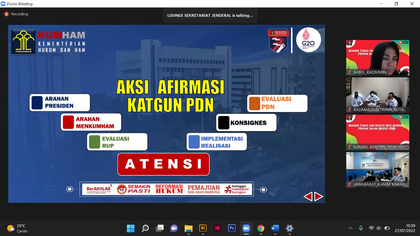Viewport: 420px width, 236px height.
Task: Select the JAWABARAT_KANIM participant video
Action: [377, 170]
